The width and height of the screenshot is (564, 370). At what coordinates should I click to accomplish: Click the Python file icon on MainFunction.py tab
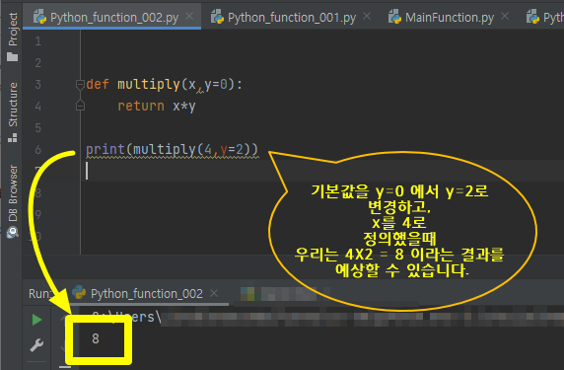pyautogui.click(x=394, y=17)
